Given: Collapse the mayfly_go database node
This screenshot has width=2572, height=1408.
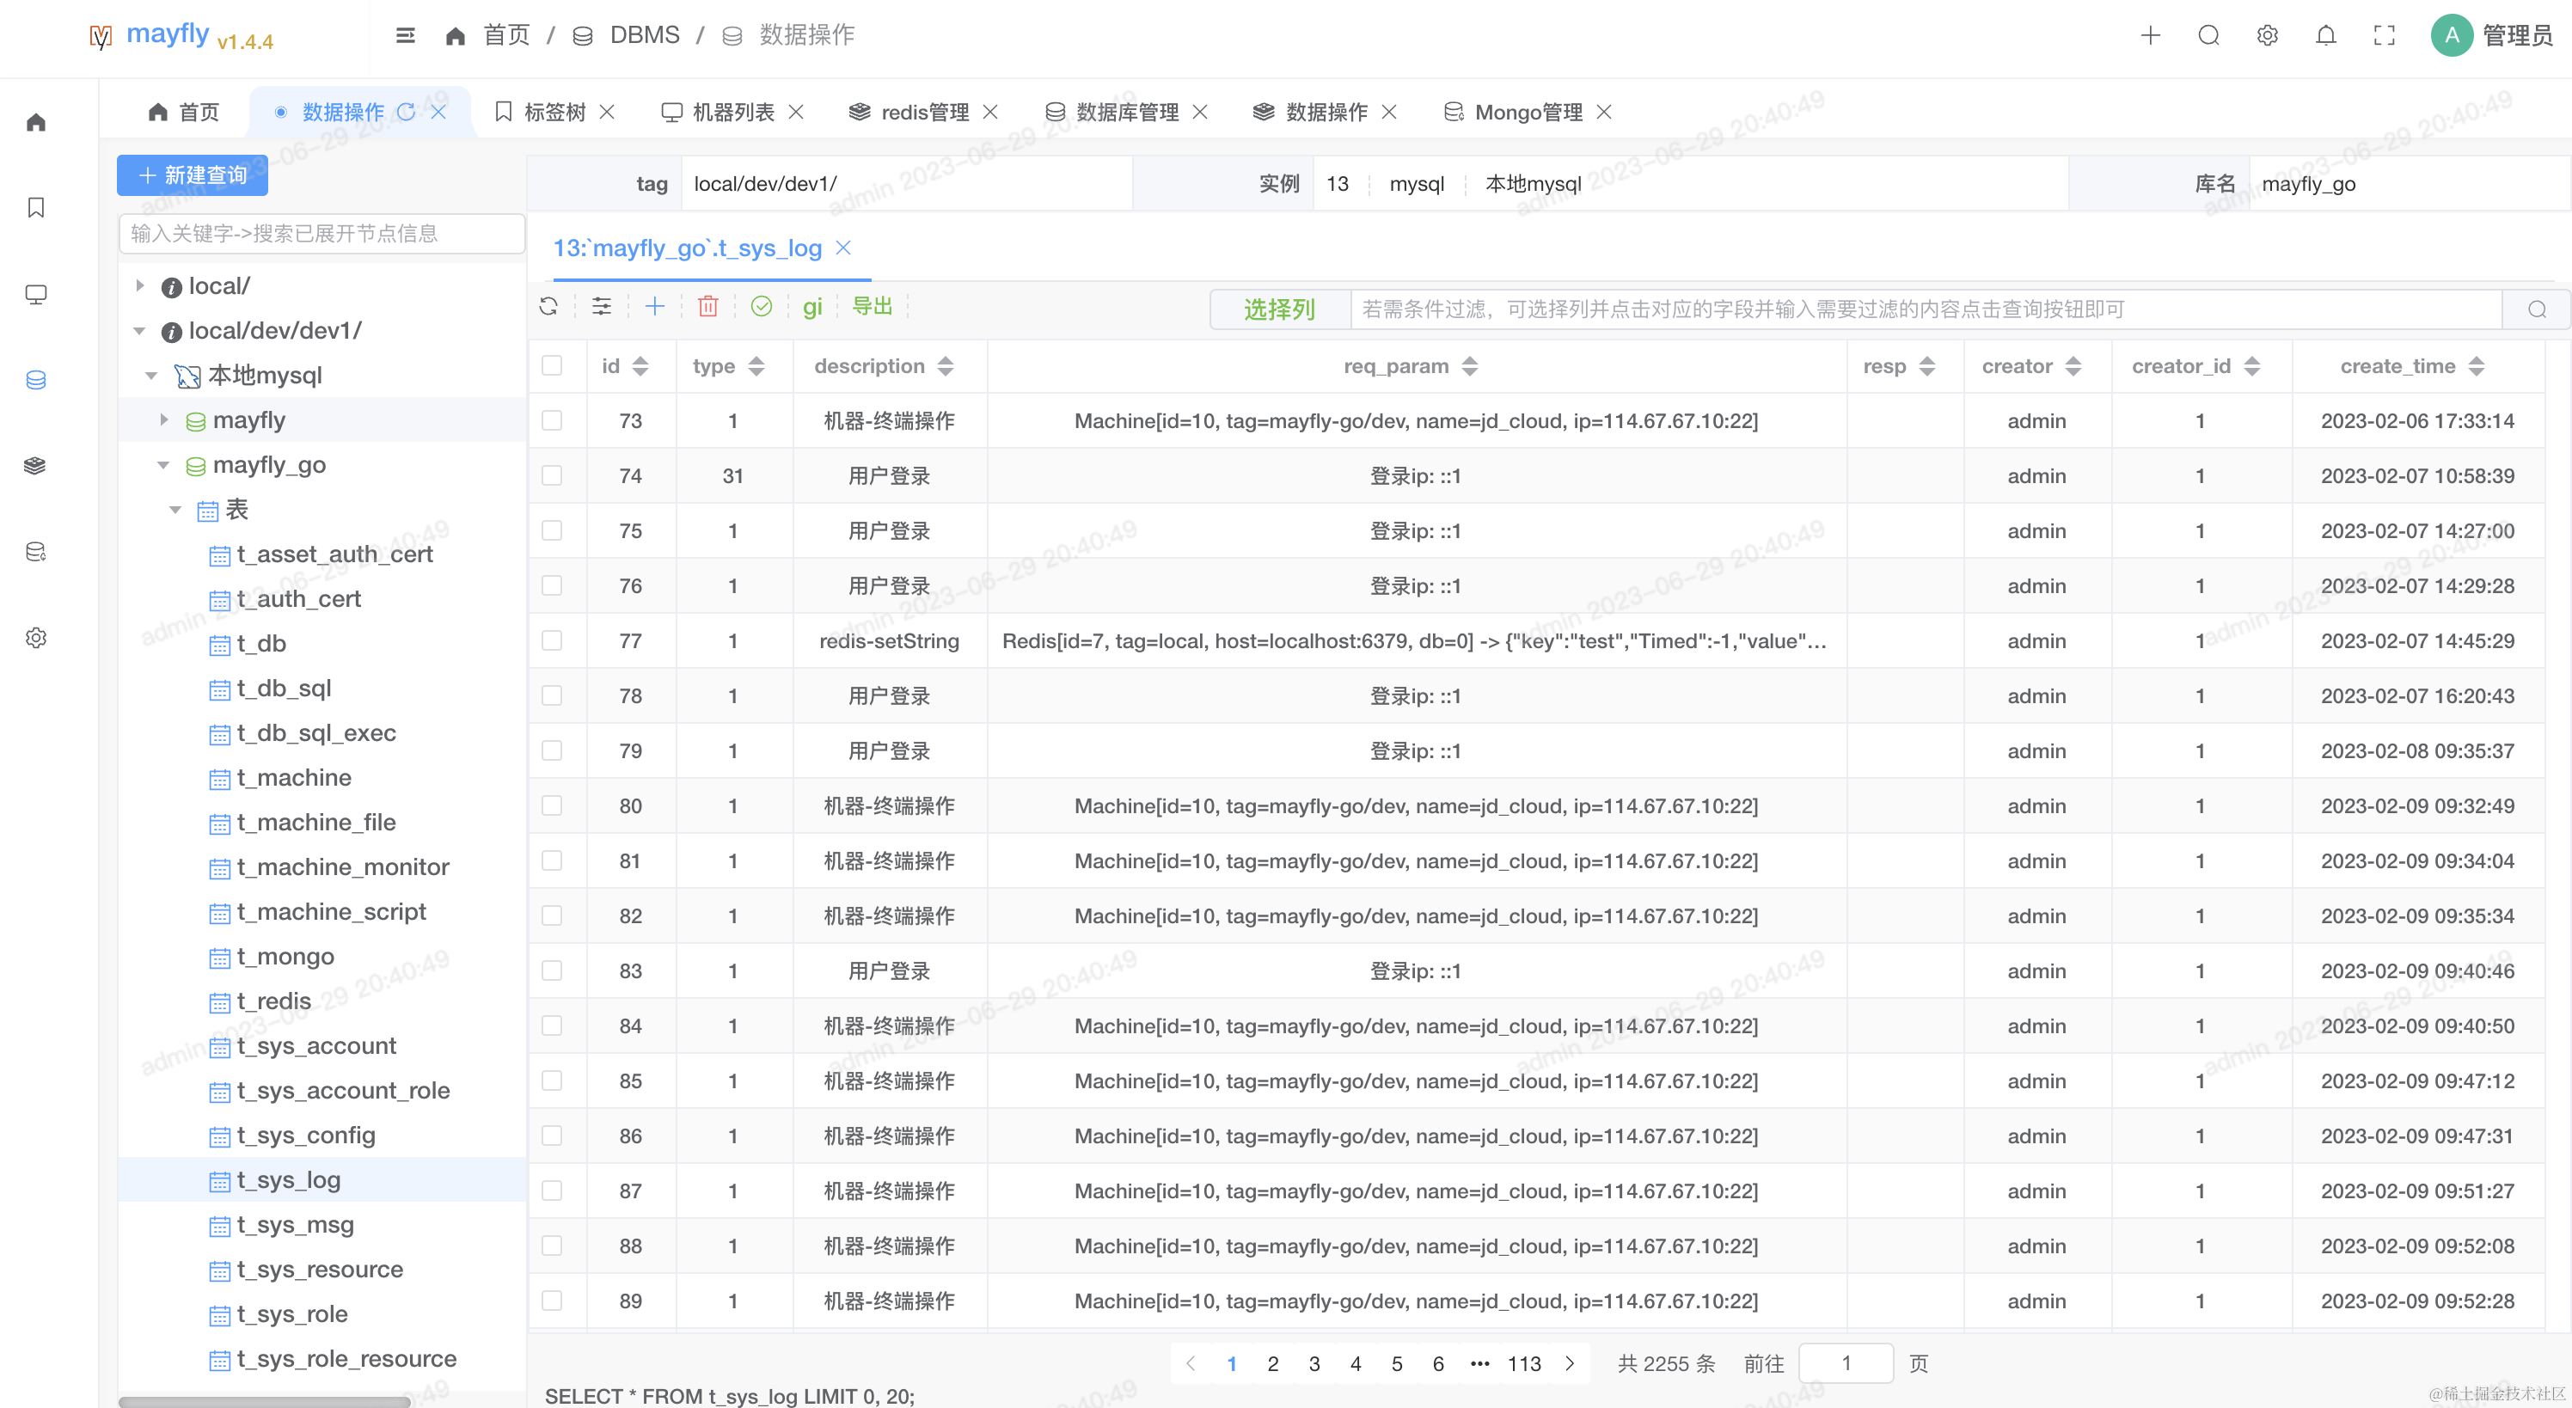Looking at the screenshot, I should pyautogui.click(x=163, y=464).
